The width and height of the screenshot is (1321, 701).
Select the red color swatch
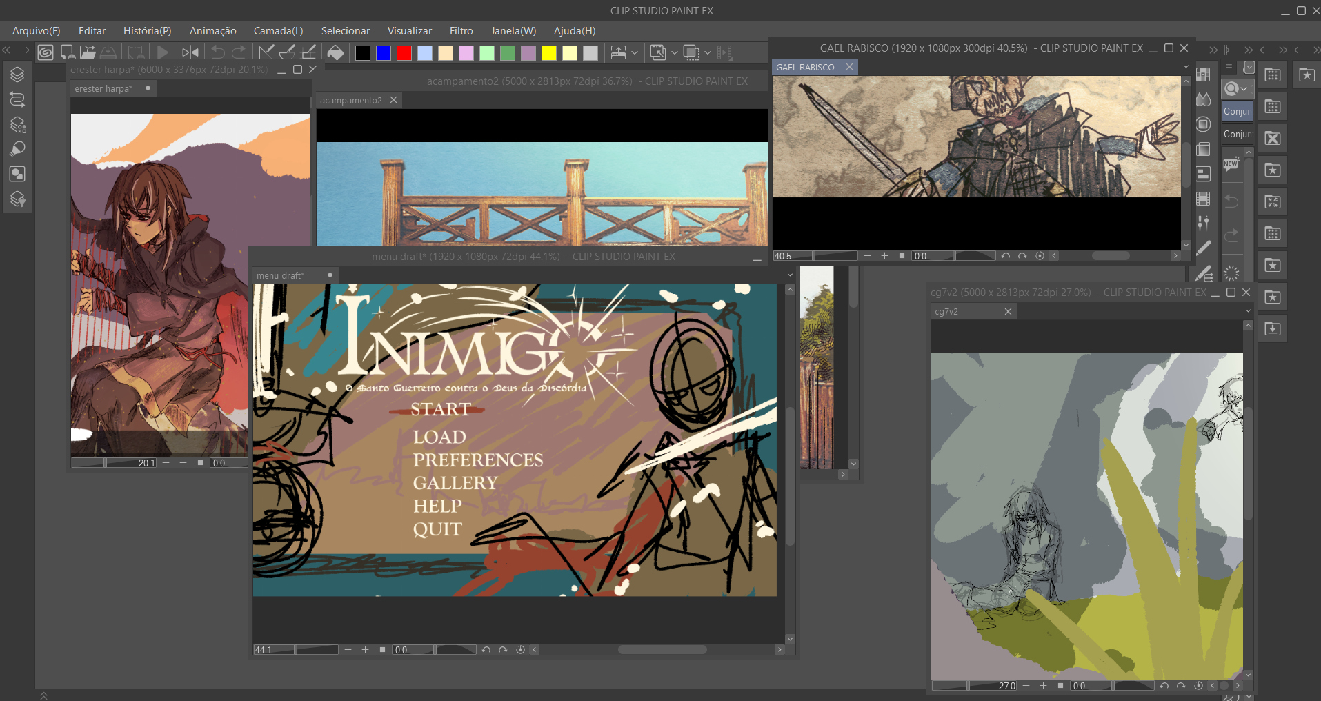coord(404,53)
